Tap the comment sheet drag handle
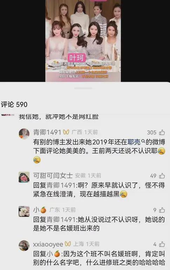 [83, 88]
